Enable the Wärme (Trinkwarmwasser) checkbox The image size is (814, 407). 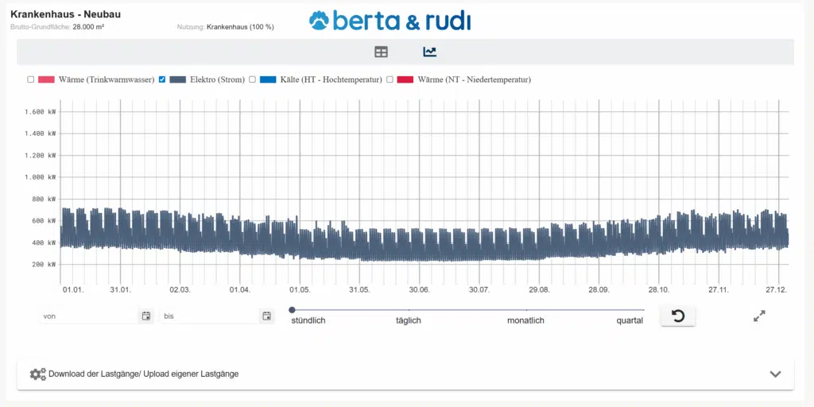[31, 79]
